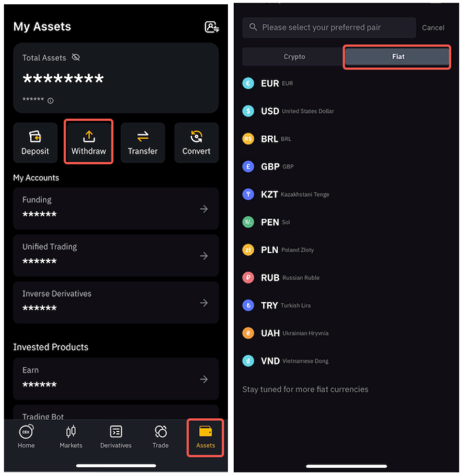Open account switch icon beside My Assets
This screenshot has height=476, width=462.
coord(212,27)
